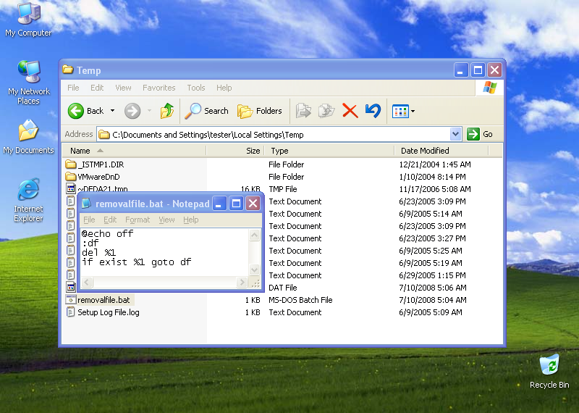
Task: Click the blue Undo toolbar icon
Action: tap(373, 111)
